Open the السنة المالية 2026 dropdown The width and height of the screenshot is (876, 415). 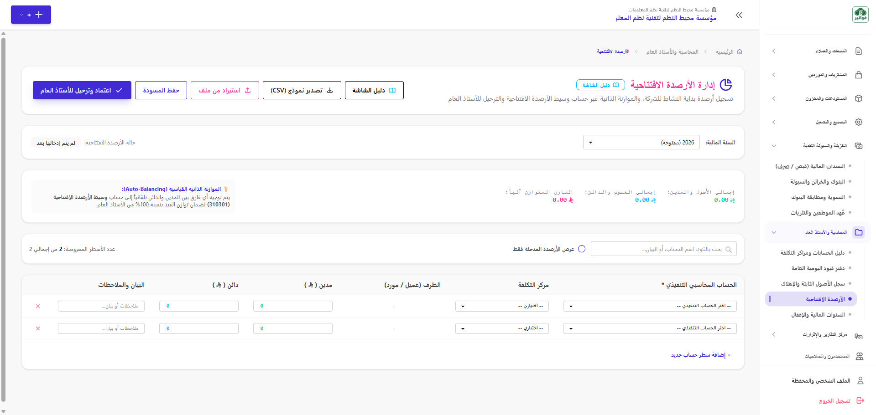(641, 143)
